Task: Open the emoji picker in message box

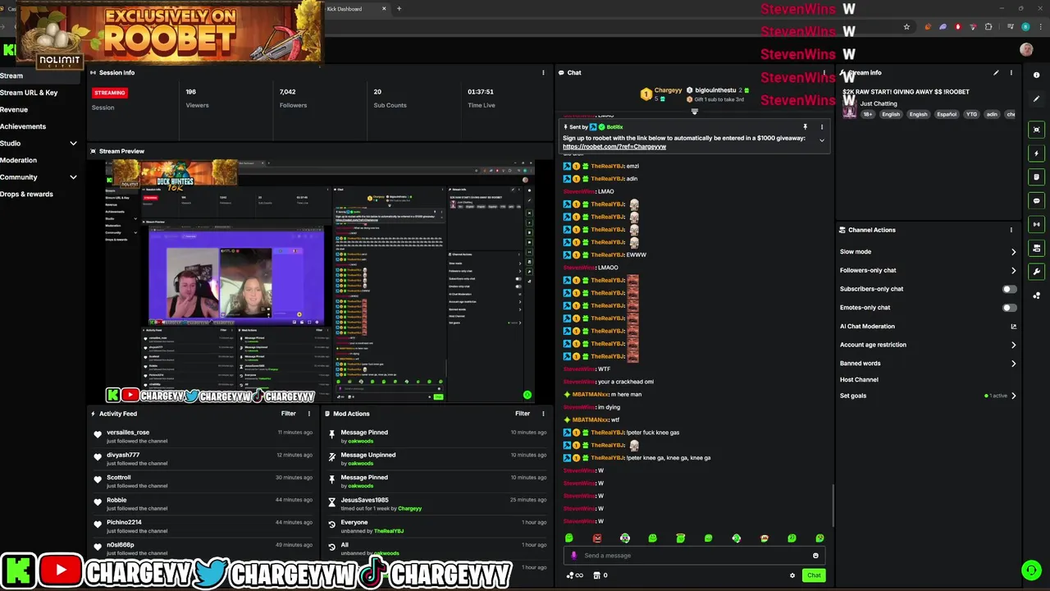Action: pos(815,556)
